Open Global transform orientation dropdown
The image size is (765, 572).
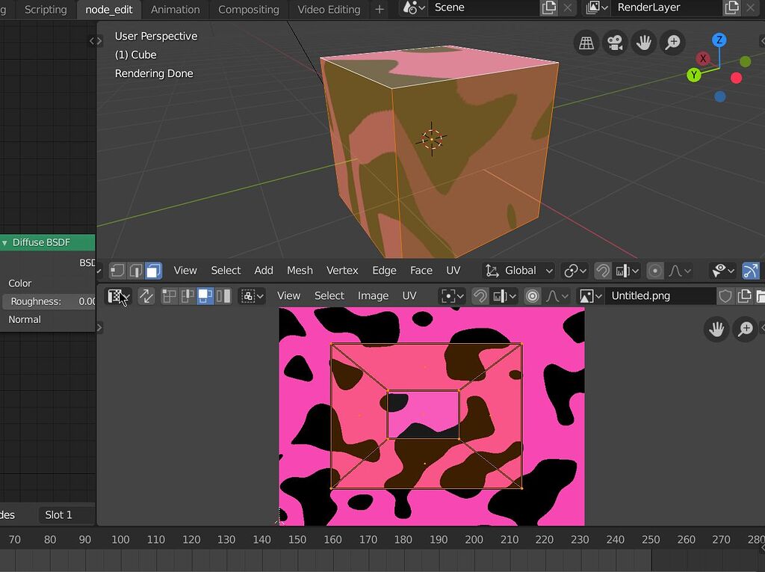[520, 271]
